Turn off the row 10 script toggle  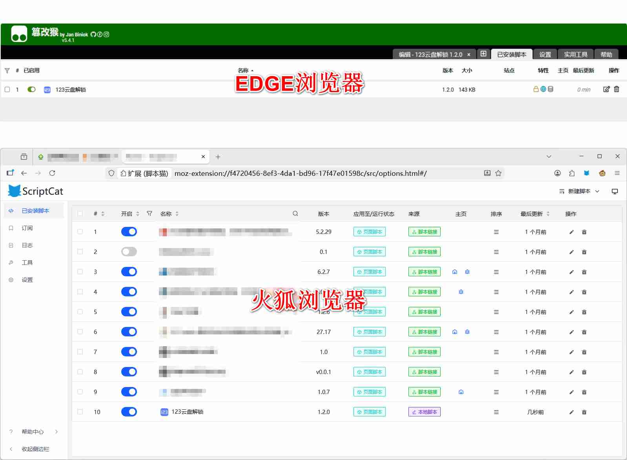[129, 412]
